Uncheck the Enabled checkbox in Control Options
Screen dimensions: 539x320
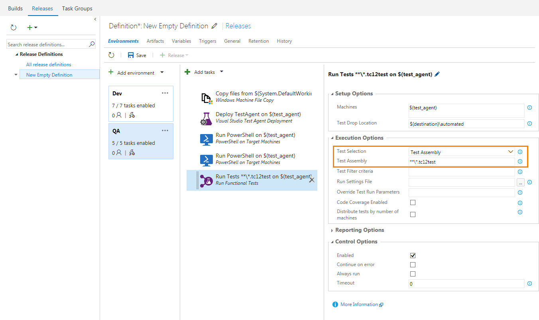pos(413,255)
